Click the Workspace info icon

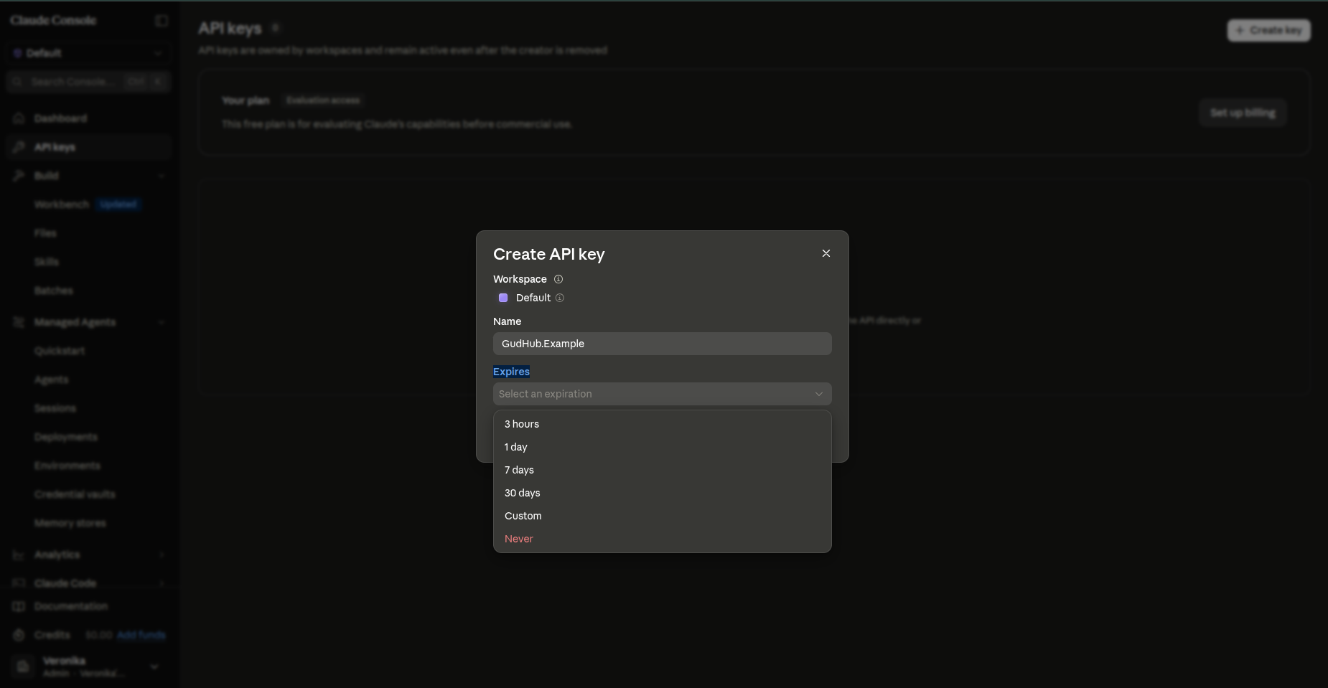558,279
